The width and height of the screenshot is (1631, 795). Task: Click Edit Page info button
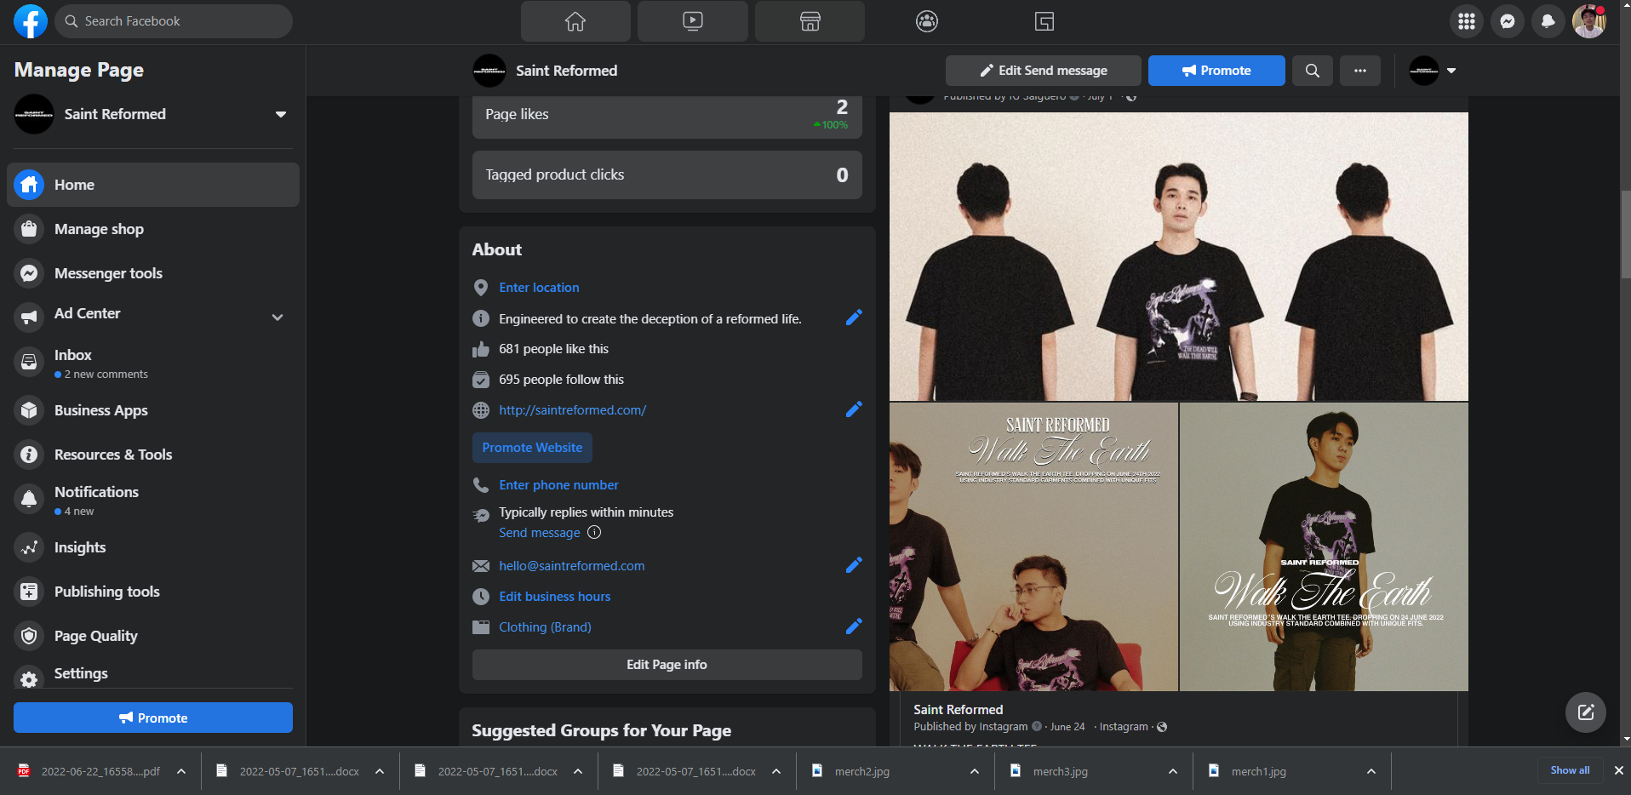[667, 665]
